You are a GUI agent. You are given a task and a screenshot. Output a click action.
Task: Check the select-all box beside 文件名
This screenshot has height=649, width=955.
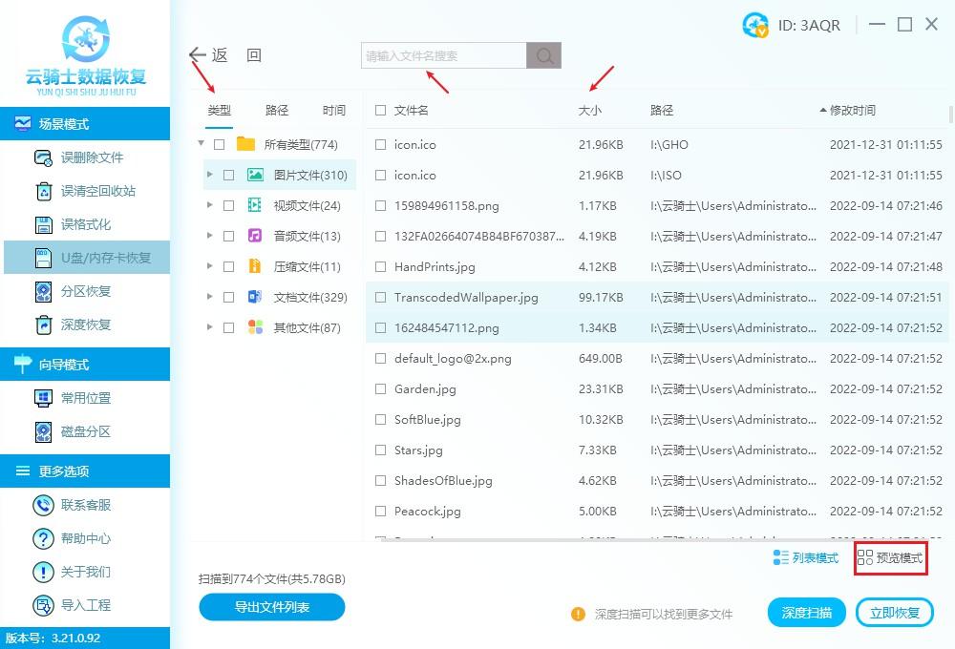pos(381,110)
